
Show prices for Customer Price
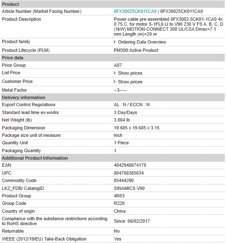point(130,82)
